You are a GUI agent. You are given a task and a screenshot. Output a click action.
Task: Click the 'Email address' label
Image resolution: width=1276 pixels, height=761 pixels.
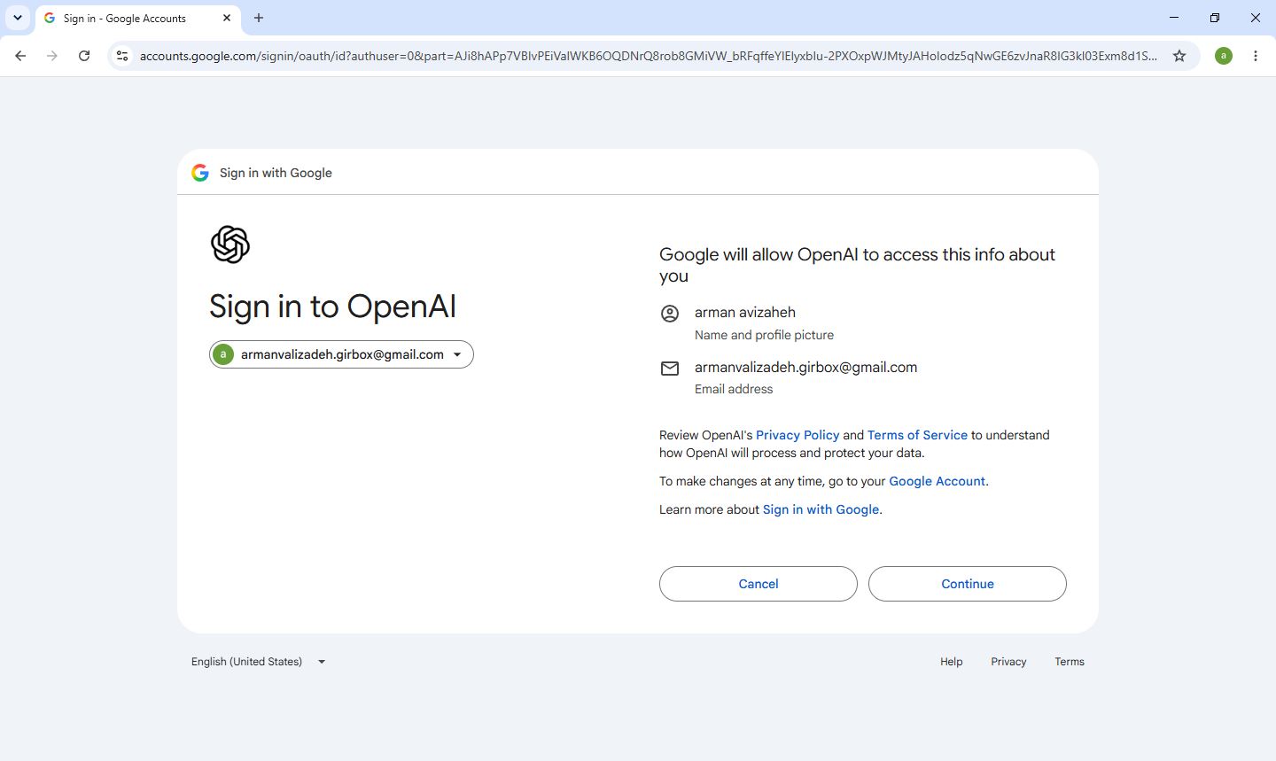(x=734, y=389)
